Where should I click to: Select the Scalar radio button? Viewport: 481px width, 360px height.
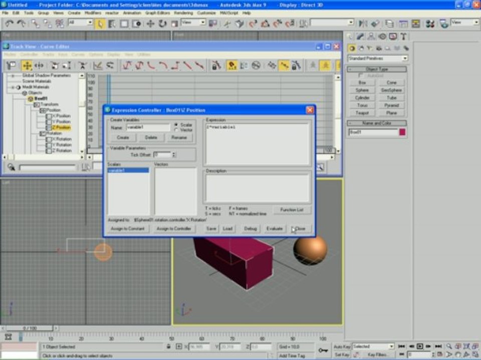(x=176, y=124)
